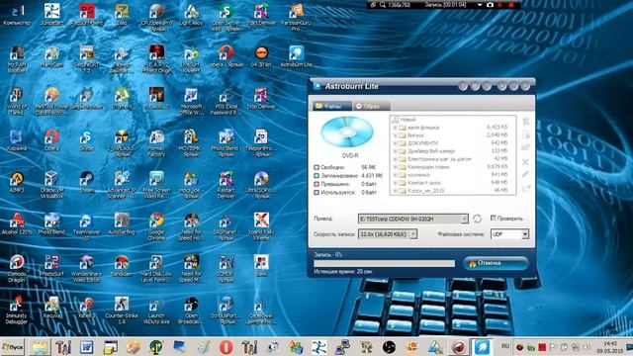
Task: Click the DVD-R disc image
Action: pos(347,132)
